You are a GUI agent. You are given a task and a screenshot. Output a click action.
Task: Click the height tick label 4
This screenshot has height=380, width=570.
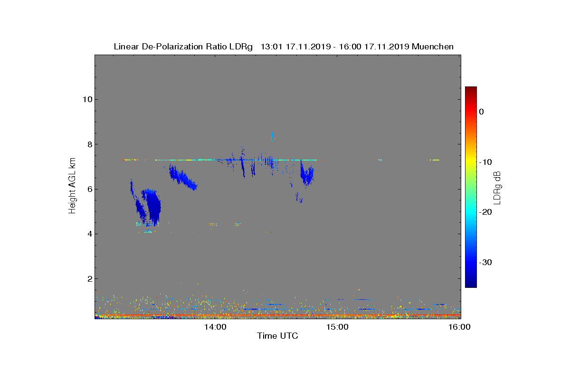coord(89,234)
